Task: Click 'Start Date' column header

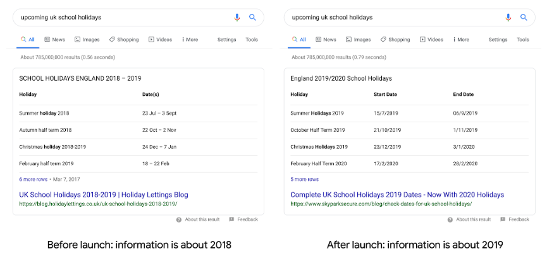Action: click(385, 94)
